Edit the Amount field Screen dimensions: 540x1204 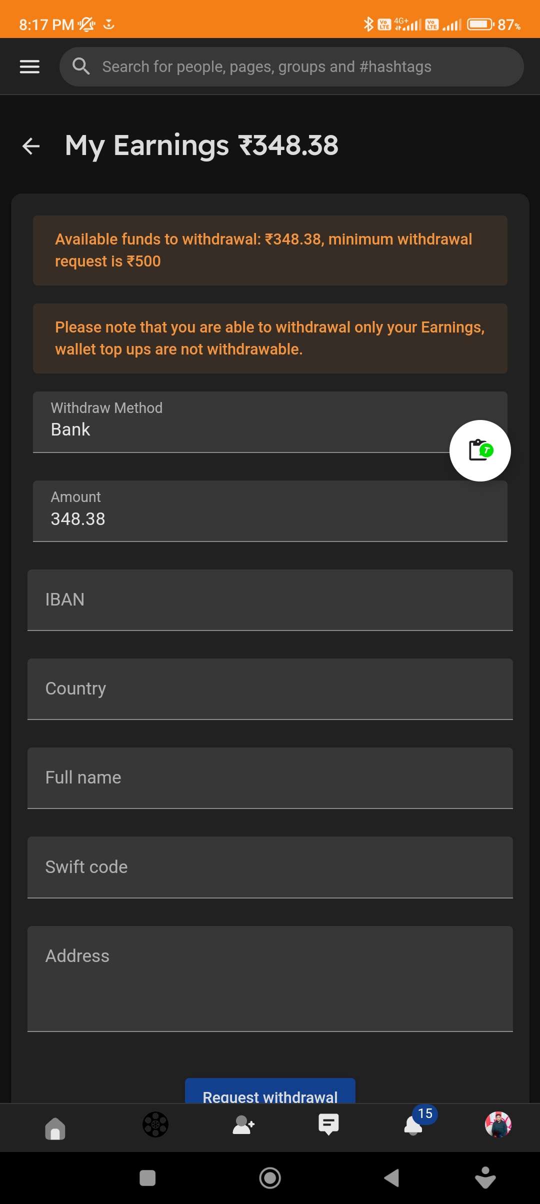click(270, 511)
